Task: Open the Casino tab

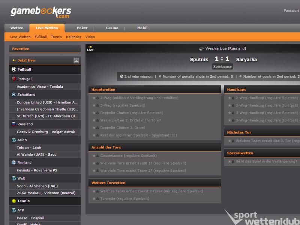Action: click(x=112, y=28)
